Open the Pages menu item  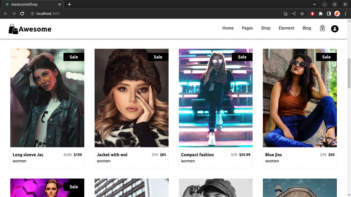[x=247, y=28]
